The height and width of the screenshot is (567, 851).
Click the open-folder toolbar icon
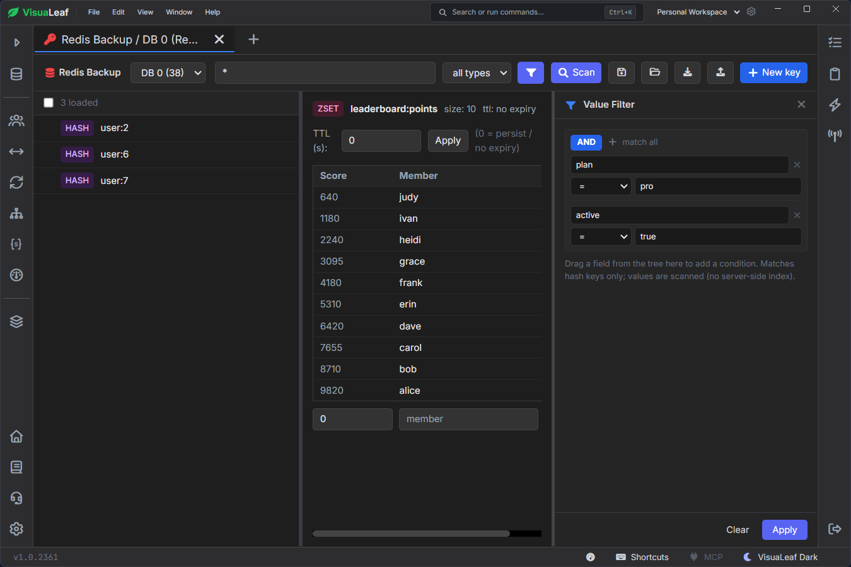point(654,72)
